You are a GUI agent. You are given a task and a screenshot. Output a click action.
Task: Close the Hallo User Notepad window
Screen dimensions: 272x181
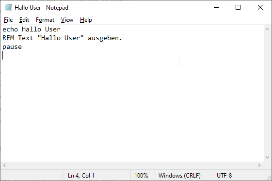tap(260, 7)
